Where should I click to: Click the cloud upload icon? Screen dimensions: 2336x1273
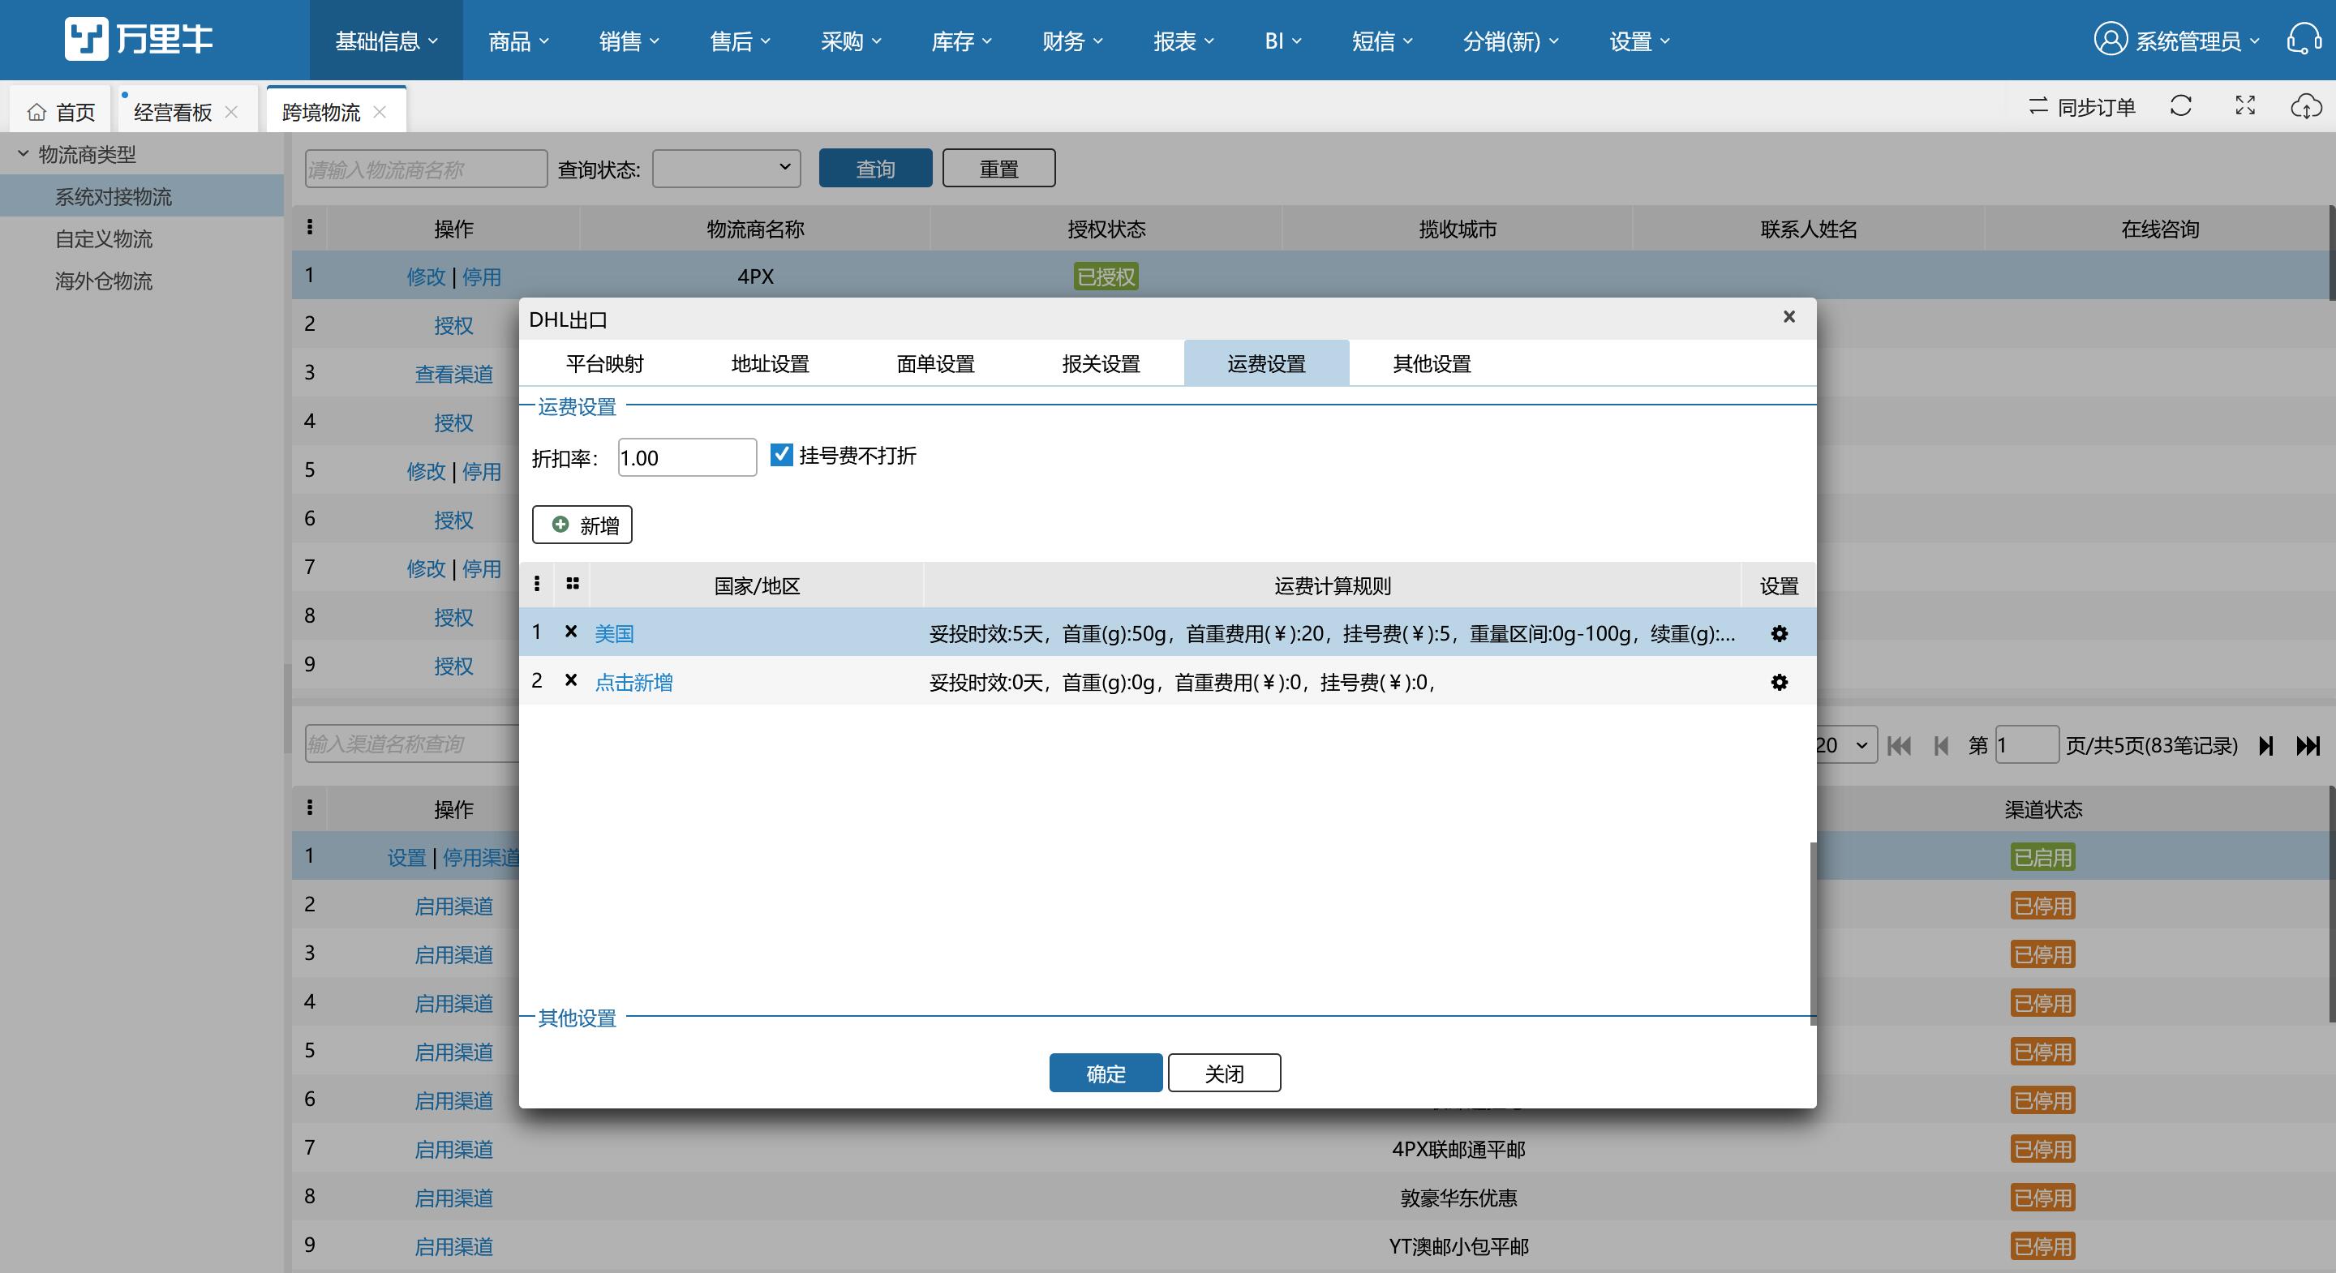[2306, 106]
